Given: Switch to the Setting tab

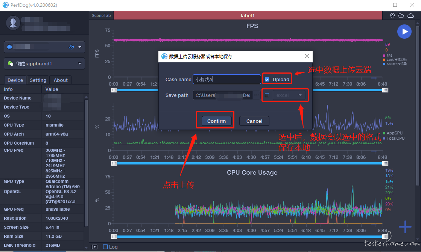Looking at the screenshot, I should (x=38, y=80).
